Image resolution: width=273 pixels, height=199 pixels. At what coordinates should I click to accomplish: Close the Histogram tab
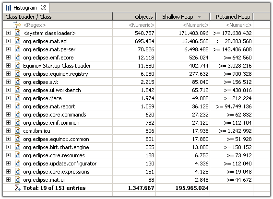coord(43,8)
